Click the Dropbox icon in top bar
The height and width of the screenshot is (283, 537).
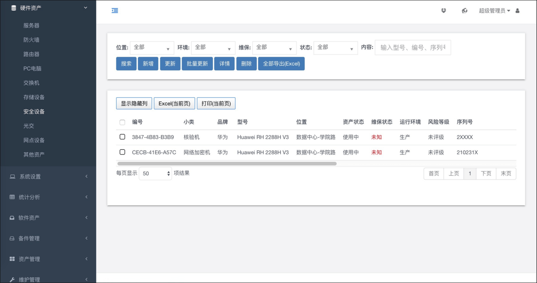[444, 11]
